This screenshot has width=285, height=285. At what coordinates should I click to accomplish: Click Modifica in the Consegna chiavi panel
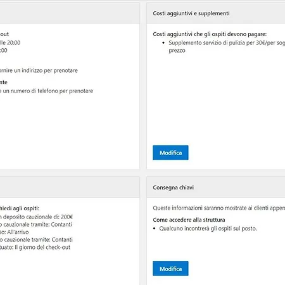170,269
